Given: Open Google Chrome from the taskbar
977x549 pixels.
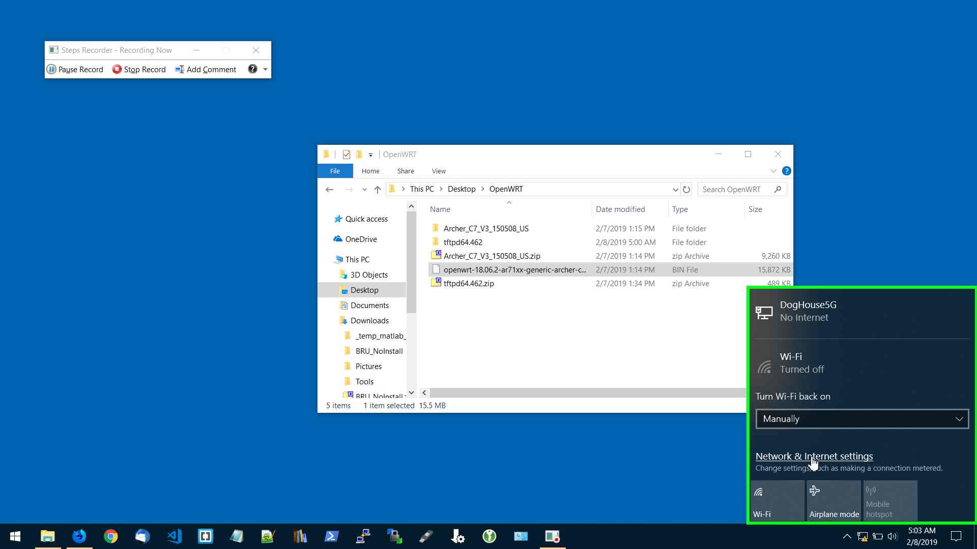Looking at the screenshot, I should [110, 536].
